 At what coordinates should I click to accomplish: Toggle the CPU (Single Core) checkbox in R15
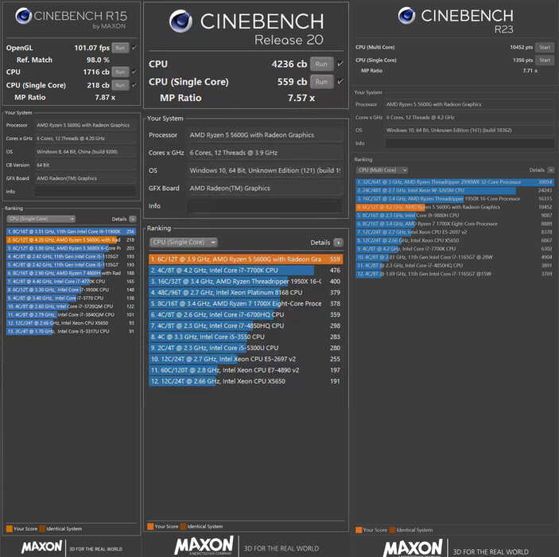[134, 85]
